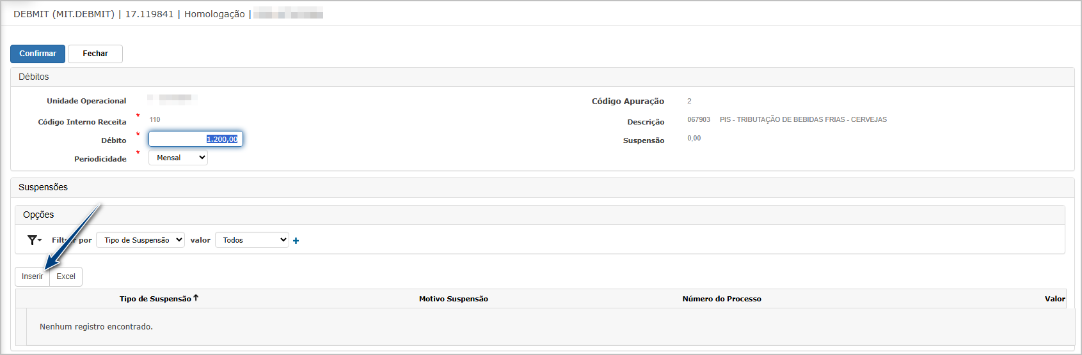Click the Código Interno Receita value 110
The width and height of the screenshot is (1082, 355).
(155, 119)
